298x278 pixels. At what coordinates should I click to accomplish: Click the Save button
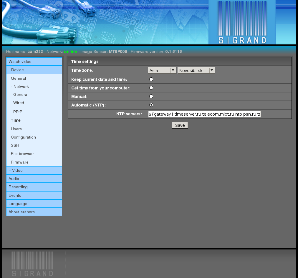pyautogui.click(x=180, y=125)
